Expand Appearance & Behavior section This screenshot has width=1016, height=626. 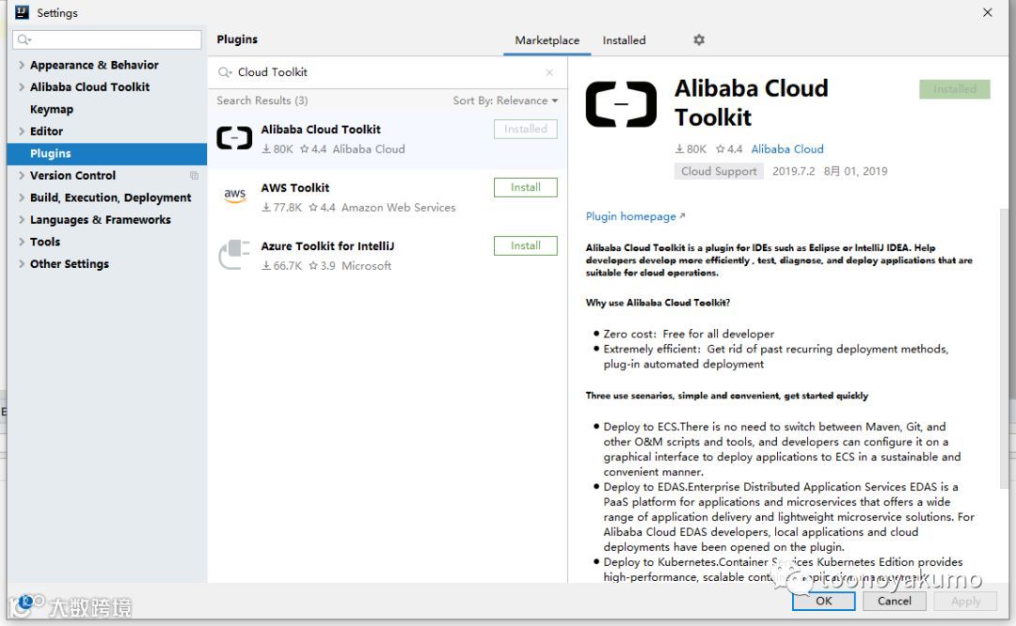point(22,65)
